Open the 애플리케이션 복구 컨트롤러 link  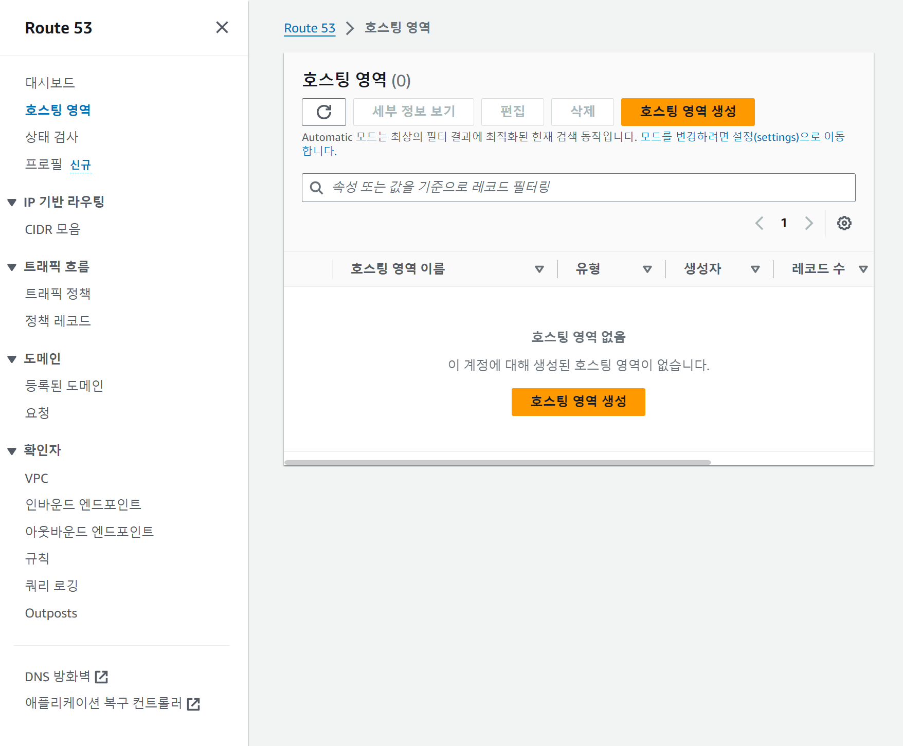[112, 704]
